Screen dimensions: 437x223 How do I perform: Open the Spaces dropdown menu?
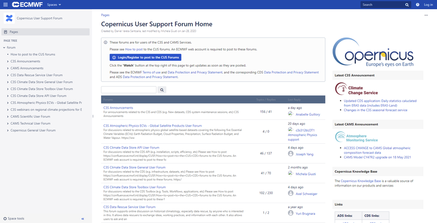54,5
